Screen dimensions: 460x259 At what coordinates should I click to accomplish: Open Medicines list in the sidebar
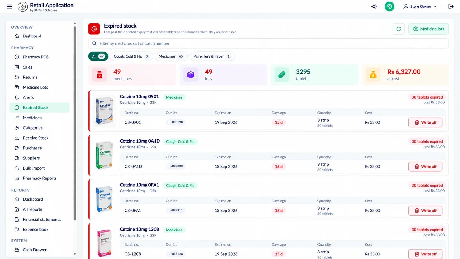39,118
